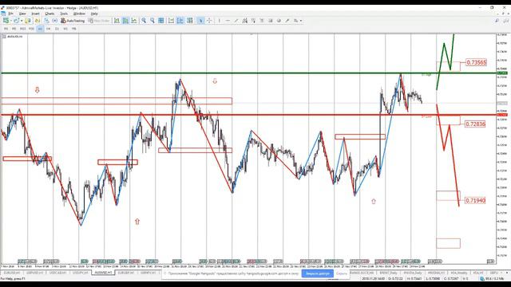
Task: Switch to the USDJPY,H1 chart tab
Action: pyautogui.click(x=80, y=273)
